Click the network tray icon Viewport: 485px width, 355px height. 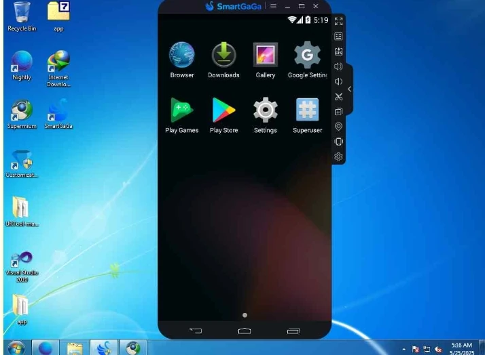427,349
